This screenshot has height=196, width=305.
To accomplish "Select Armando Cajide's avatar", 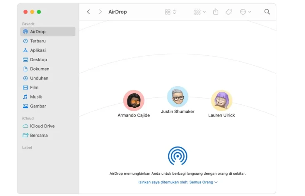I will (134, 100).
